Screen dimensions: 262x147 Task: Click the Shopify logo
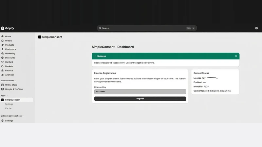tap(8, 28)
